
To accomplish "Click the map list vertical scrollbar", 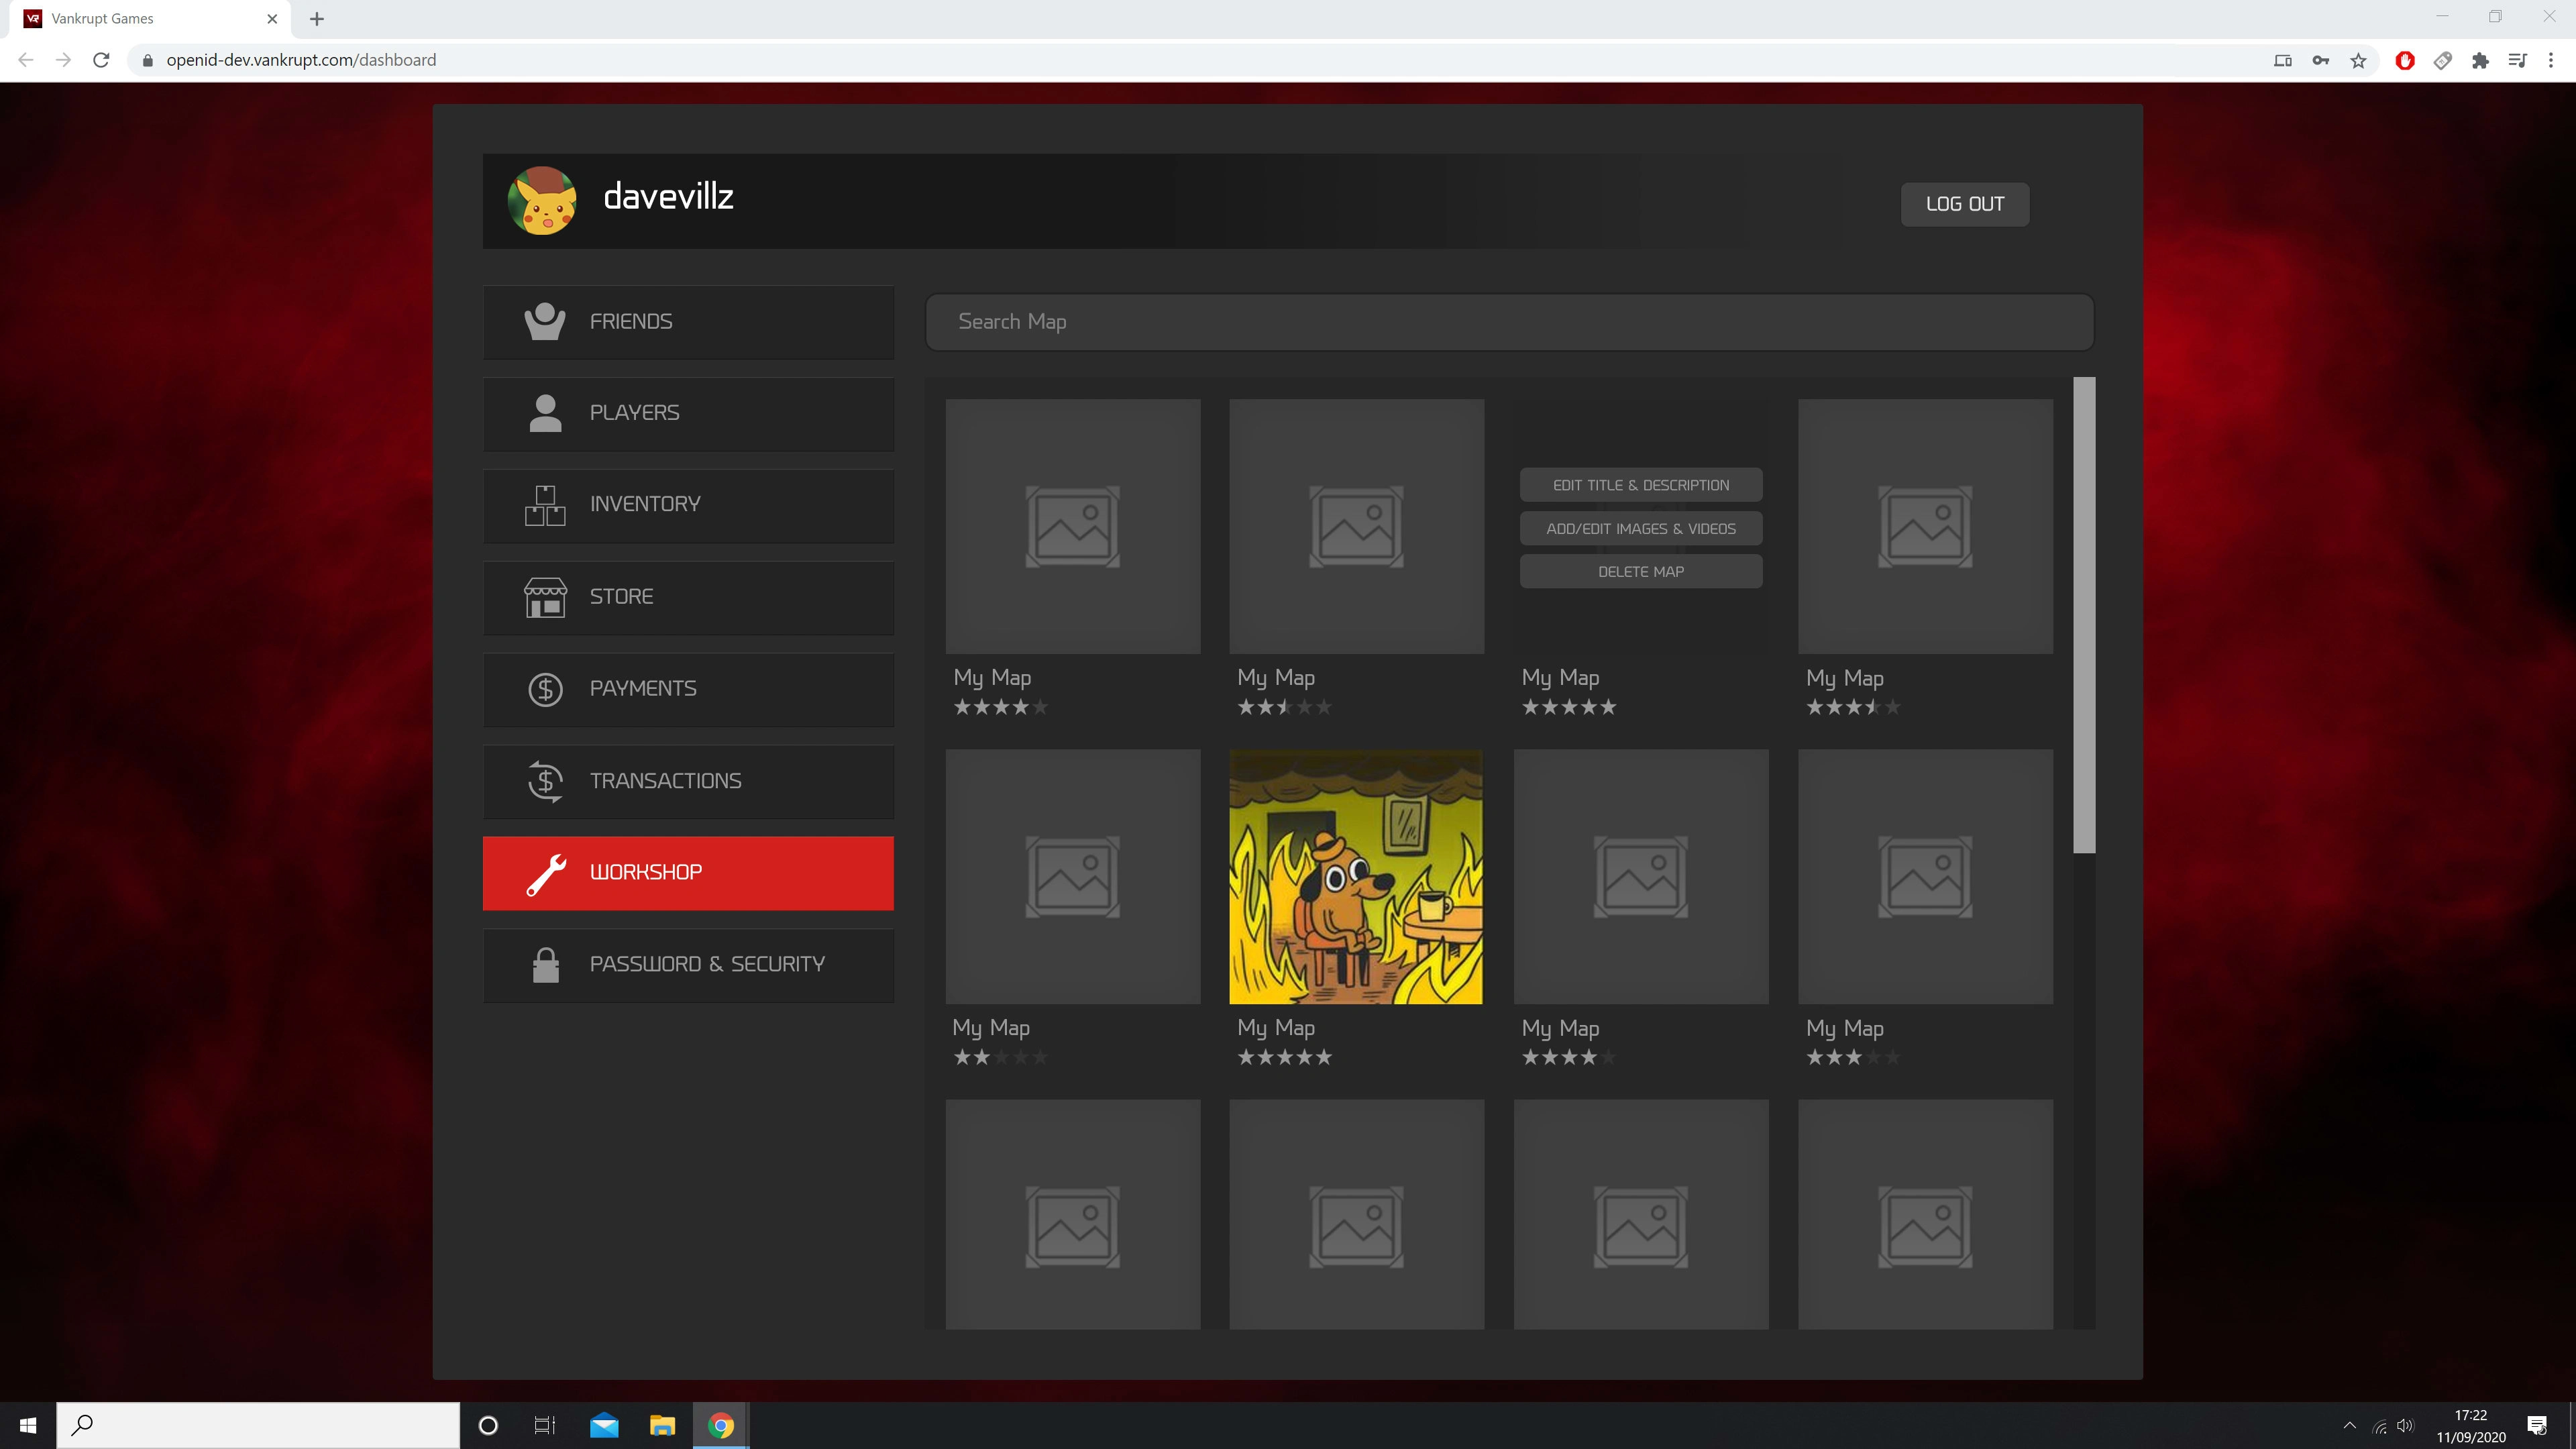I will [2084, 615].
